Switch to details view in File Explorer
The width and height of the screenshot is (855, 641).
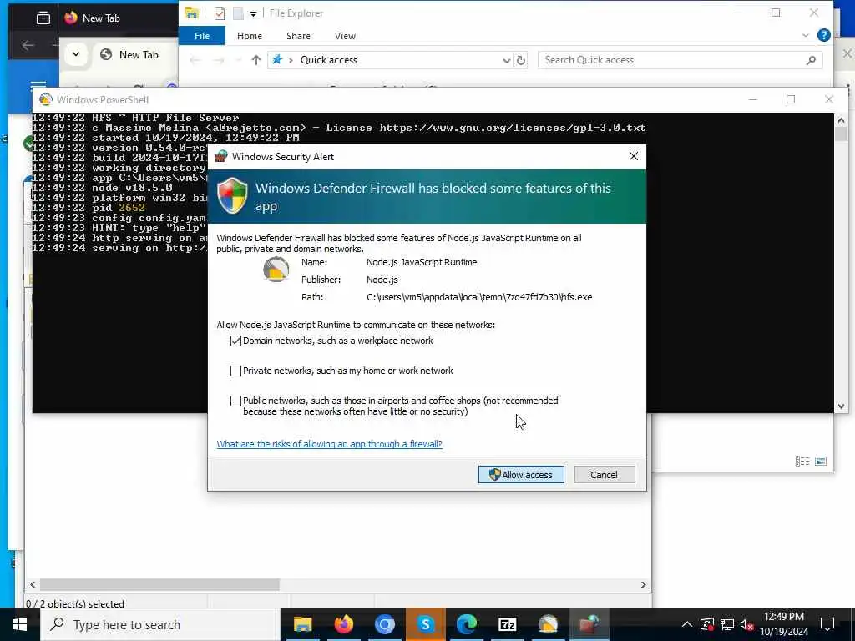802,461
